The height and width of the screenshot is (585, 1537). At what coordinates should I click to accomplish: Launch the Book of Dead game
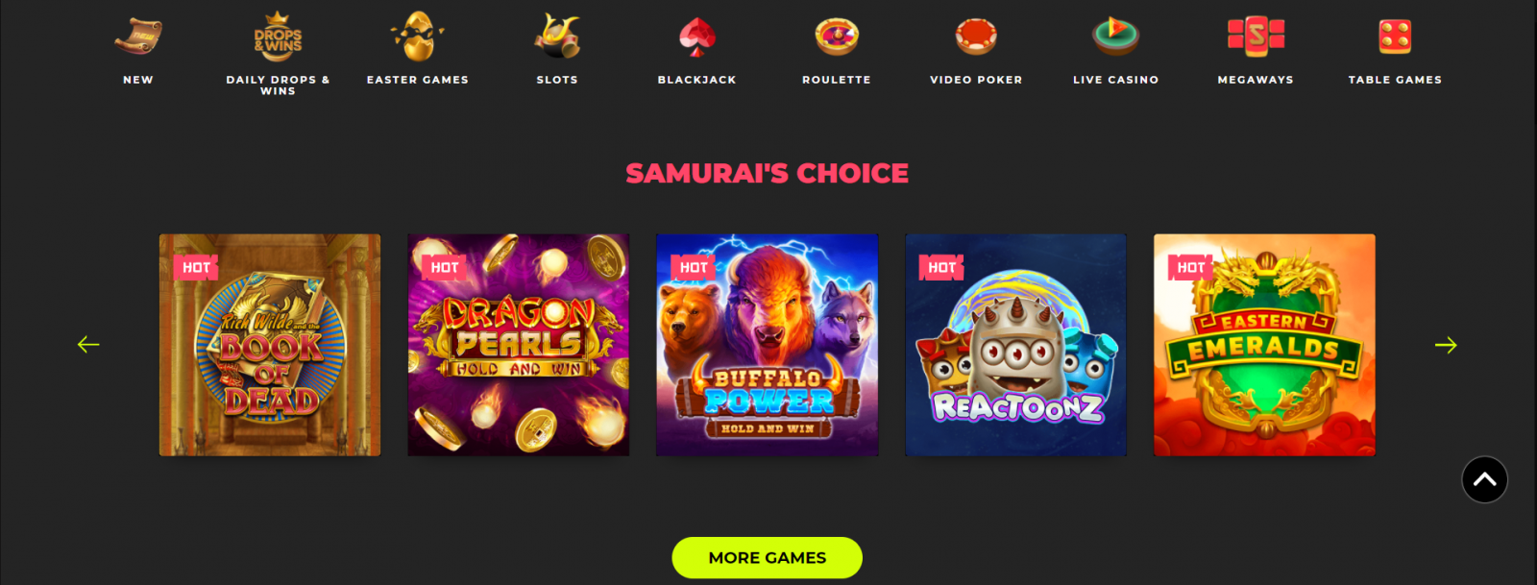tap(270, 345)
